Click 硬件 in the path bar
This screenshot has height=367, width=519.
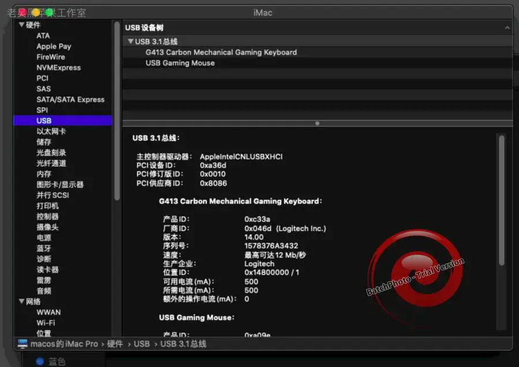tap(115, 344)
